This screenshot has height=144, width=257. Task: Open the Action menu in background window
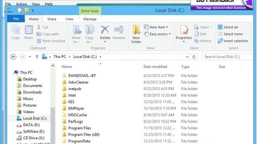21,4
